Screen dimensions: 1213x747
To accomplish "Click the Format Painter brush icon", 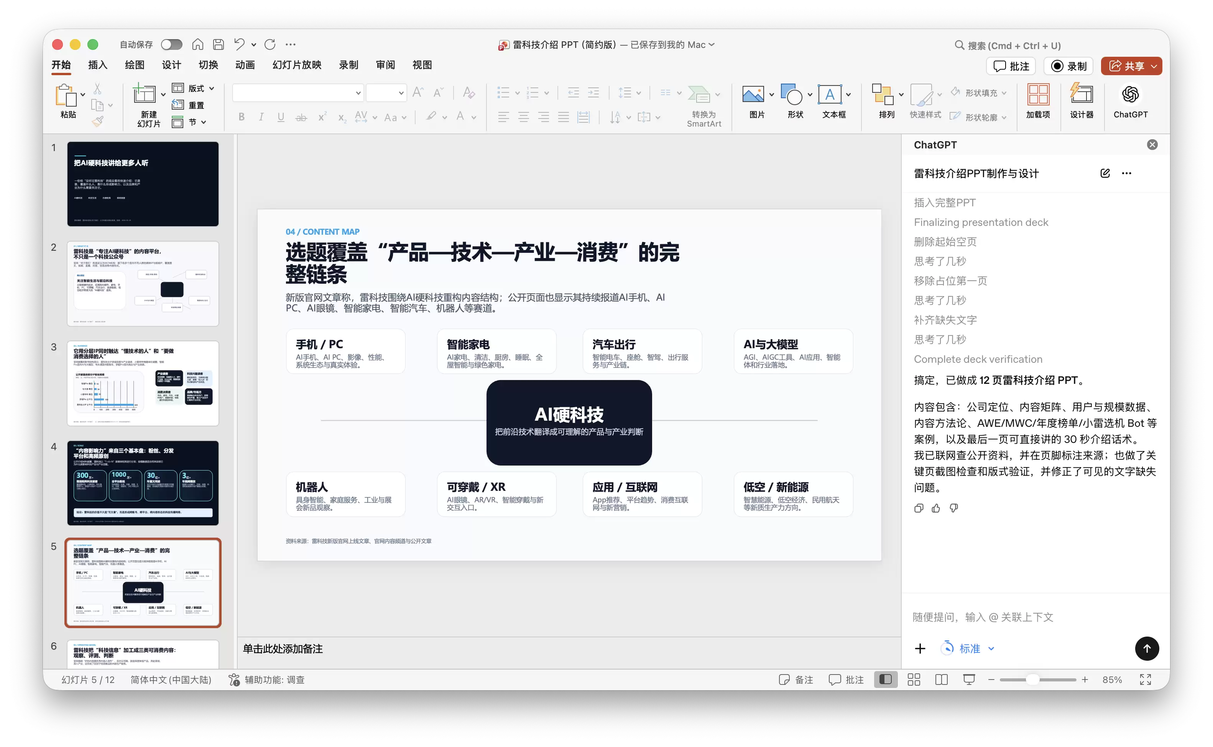I will (x=97, y=122).
